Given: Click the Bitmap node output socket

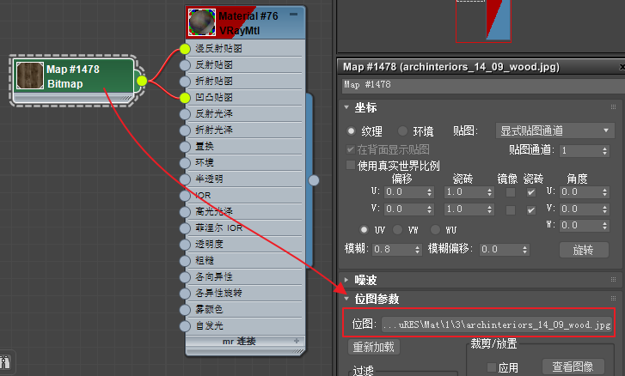Looking at the screenshot, I should [142, 81].
